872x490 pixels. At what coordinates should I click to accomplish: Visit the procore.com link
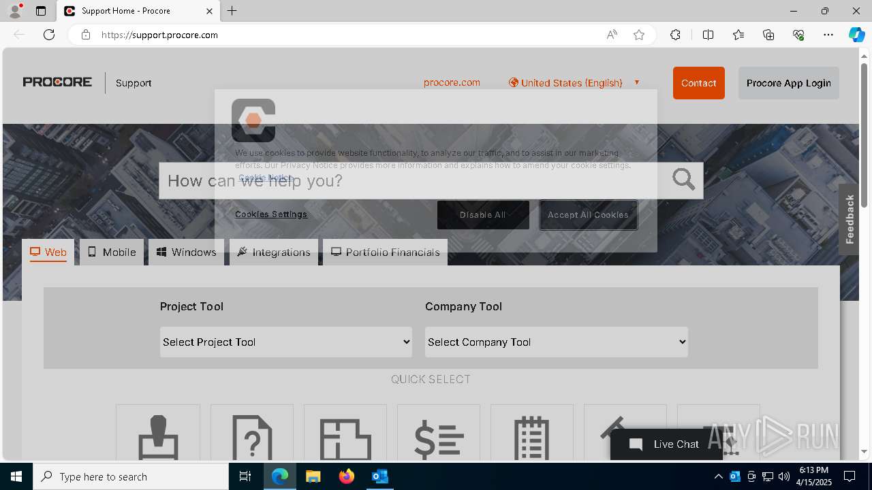coord(452,82)
